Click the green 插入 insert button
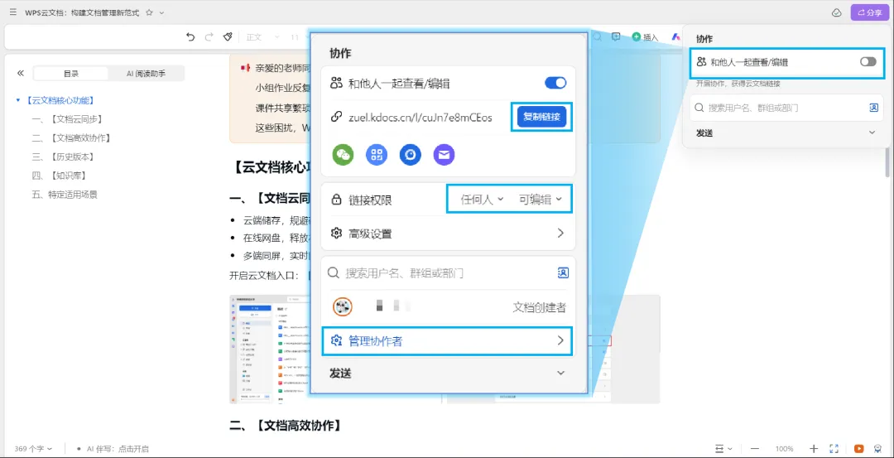Viewport: 894px width, 458px height. pyautogui.click(x=645, y=37)
